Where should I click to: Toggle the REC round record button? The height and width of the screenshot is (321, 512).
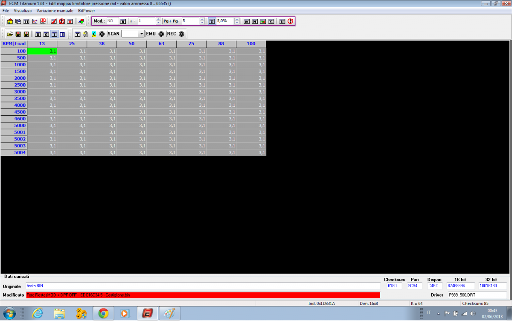181,34
